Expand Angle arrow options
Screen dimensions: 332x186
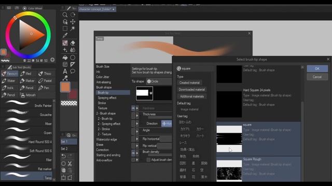click(137, 131)
